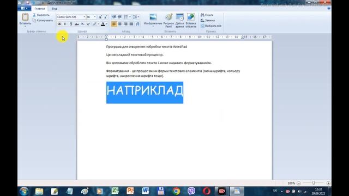Screen dimensions: 349x196
Task: Click text line 'Це нескладний текстовий процесор.'
Action: [135, 54]
